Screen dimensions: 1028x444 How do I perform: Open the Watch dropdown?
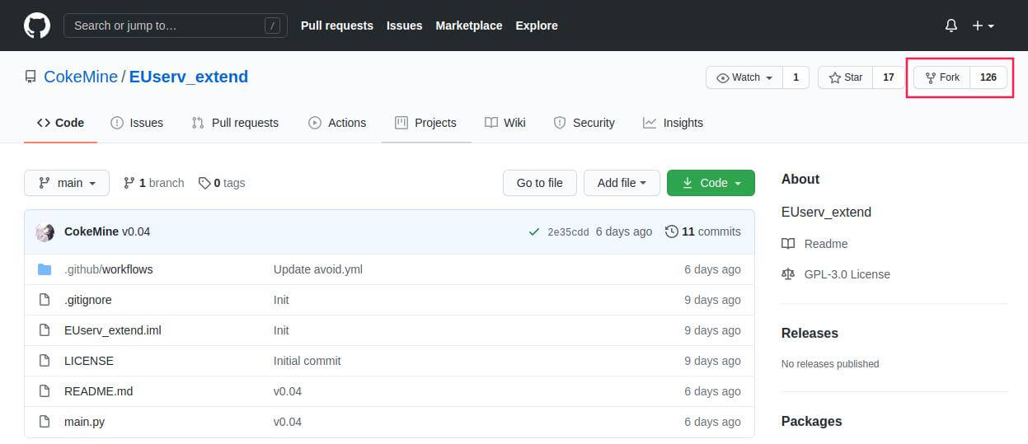744,77
